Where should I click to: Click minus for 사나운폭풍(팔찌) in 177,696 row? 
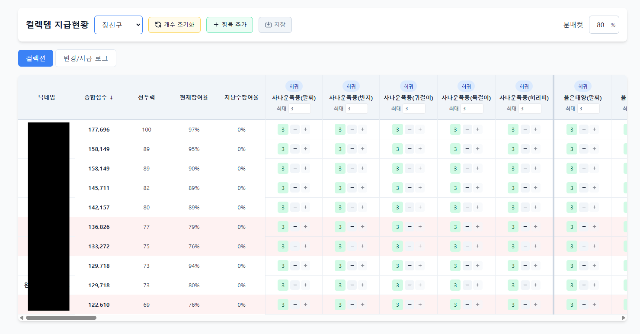tap(295, 129)
